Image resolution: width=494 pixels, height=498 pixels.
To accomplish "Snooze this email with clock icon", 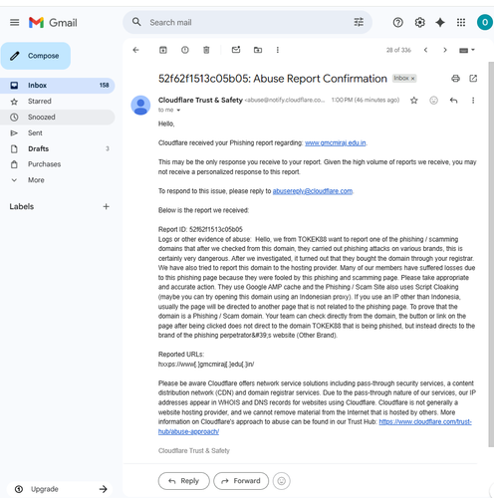I will coord(185,50).
